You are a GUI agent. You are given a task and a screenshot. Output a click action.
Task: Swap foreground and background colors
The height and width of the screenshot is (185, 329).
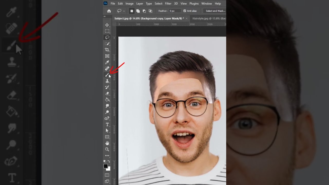(x=109, y=161)
